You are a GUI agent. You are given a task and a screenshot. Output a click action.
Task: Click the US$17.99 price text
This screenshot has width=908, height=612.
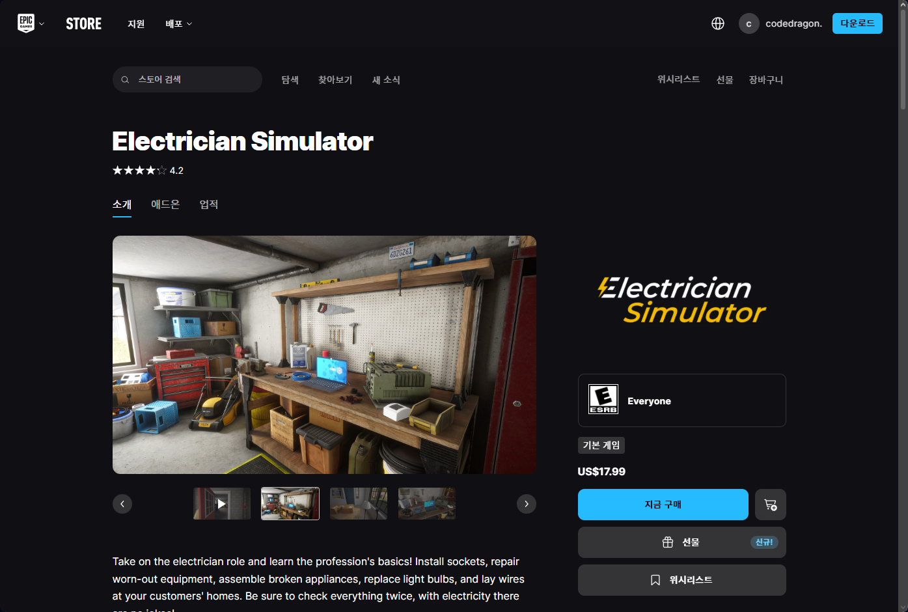tap(601, 471)
